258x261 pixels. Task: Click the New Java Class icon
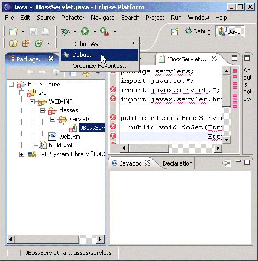tap(38, 43)
